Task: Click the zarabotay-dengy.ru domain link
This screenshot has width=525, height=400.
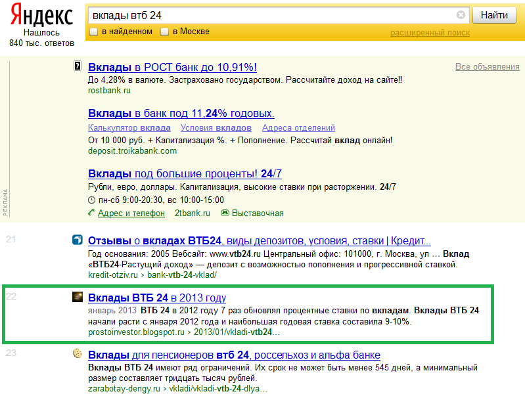Action: click(124, 389)
